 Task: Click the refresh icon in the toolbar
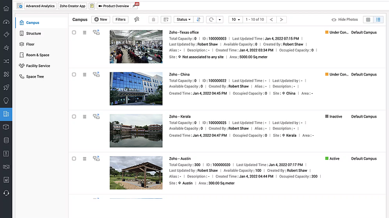point(211,20)
